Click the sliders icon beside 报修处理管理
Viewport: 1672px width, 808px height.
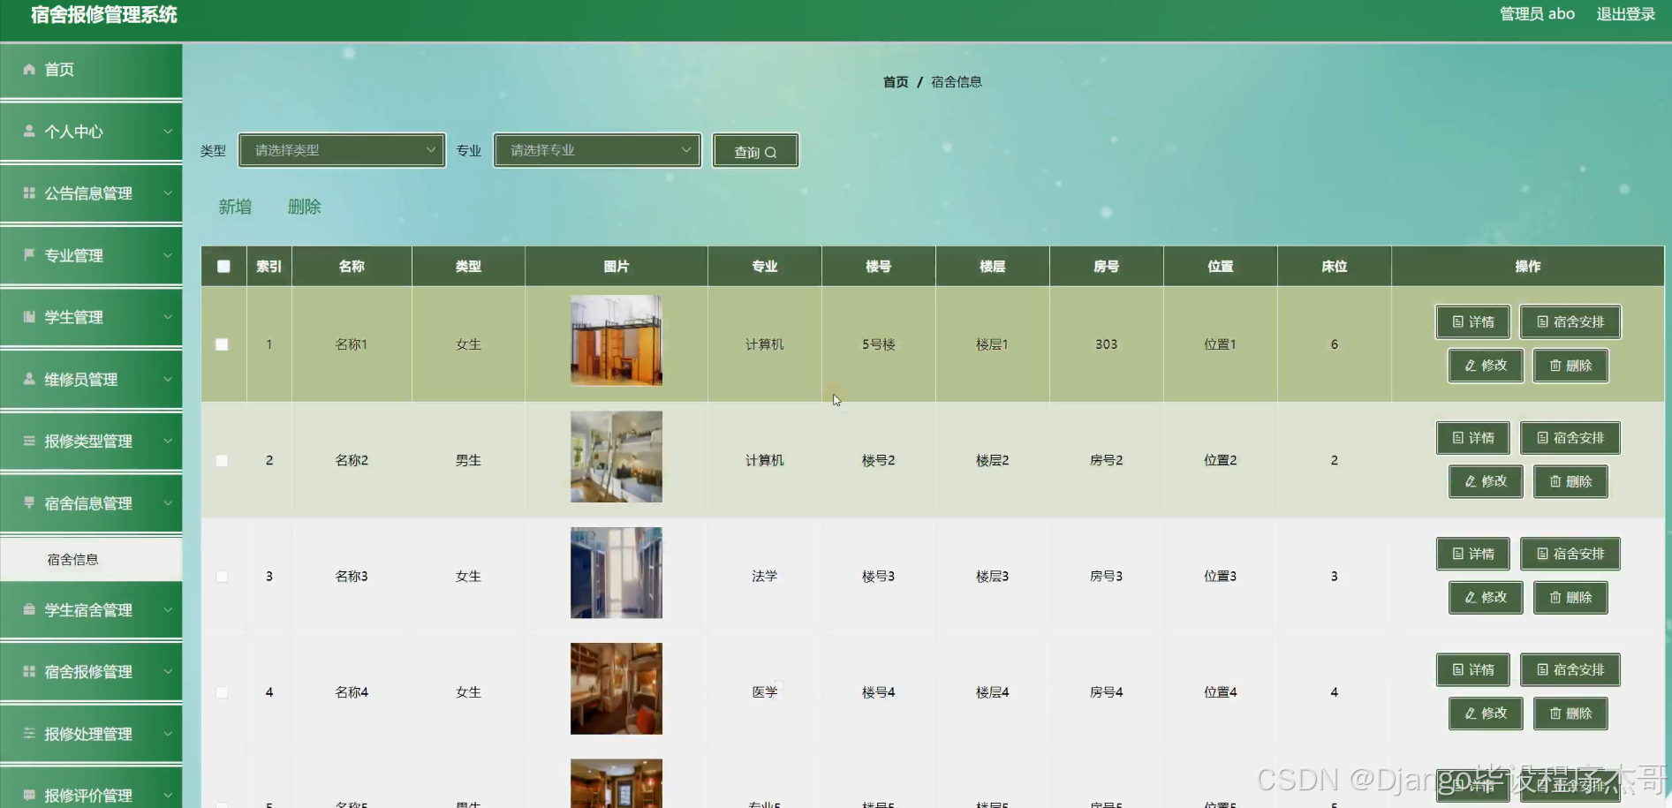29,733
